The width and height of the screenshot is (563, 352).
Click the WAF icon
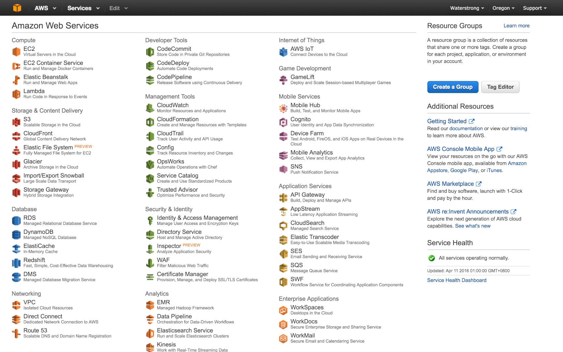pos(150,263)
